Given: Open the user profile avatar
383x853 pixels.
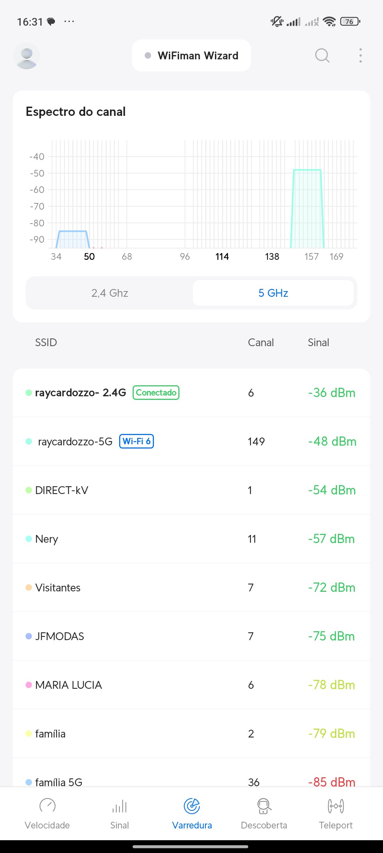Looking at the screenshot, I should [x=27, y=56].
